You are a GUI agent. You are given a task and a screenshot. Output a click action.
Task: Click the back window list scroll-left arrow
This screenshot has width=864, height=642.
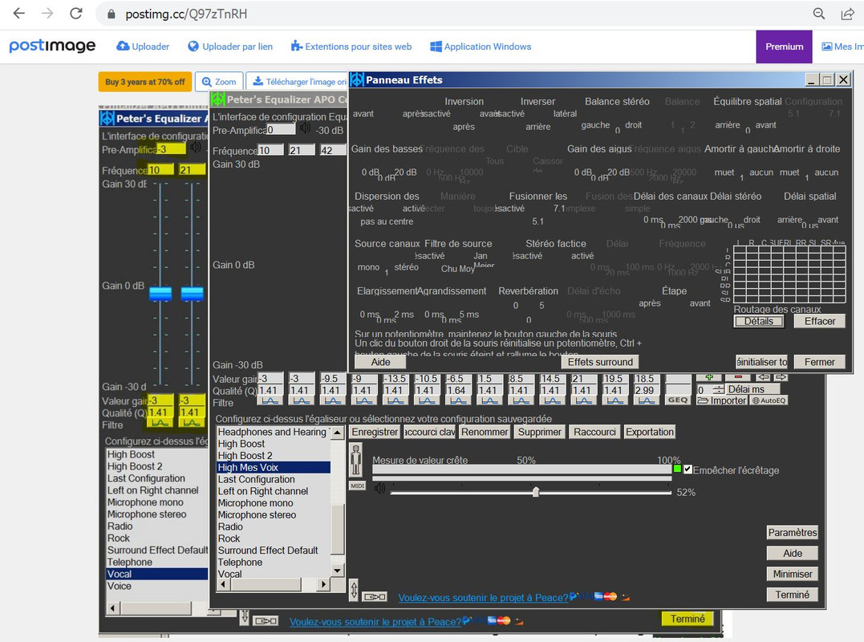coord(113,608)
